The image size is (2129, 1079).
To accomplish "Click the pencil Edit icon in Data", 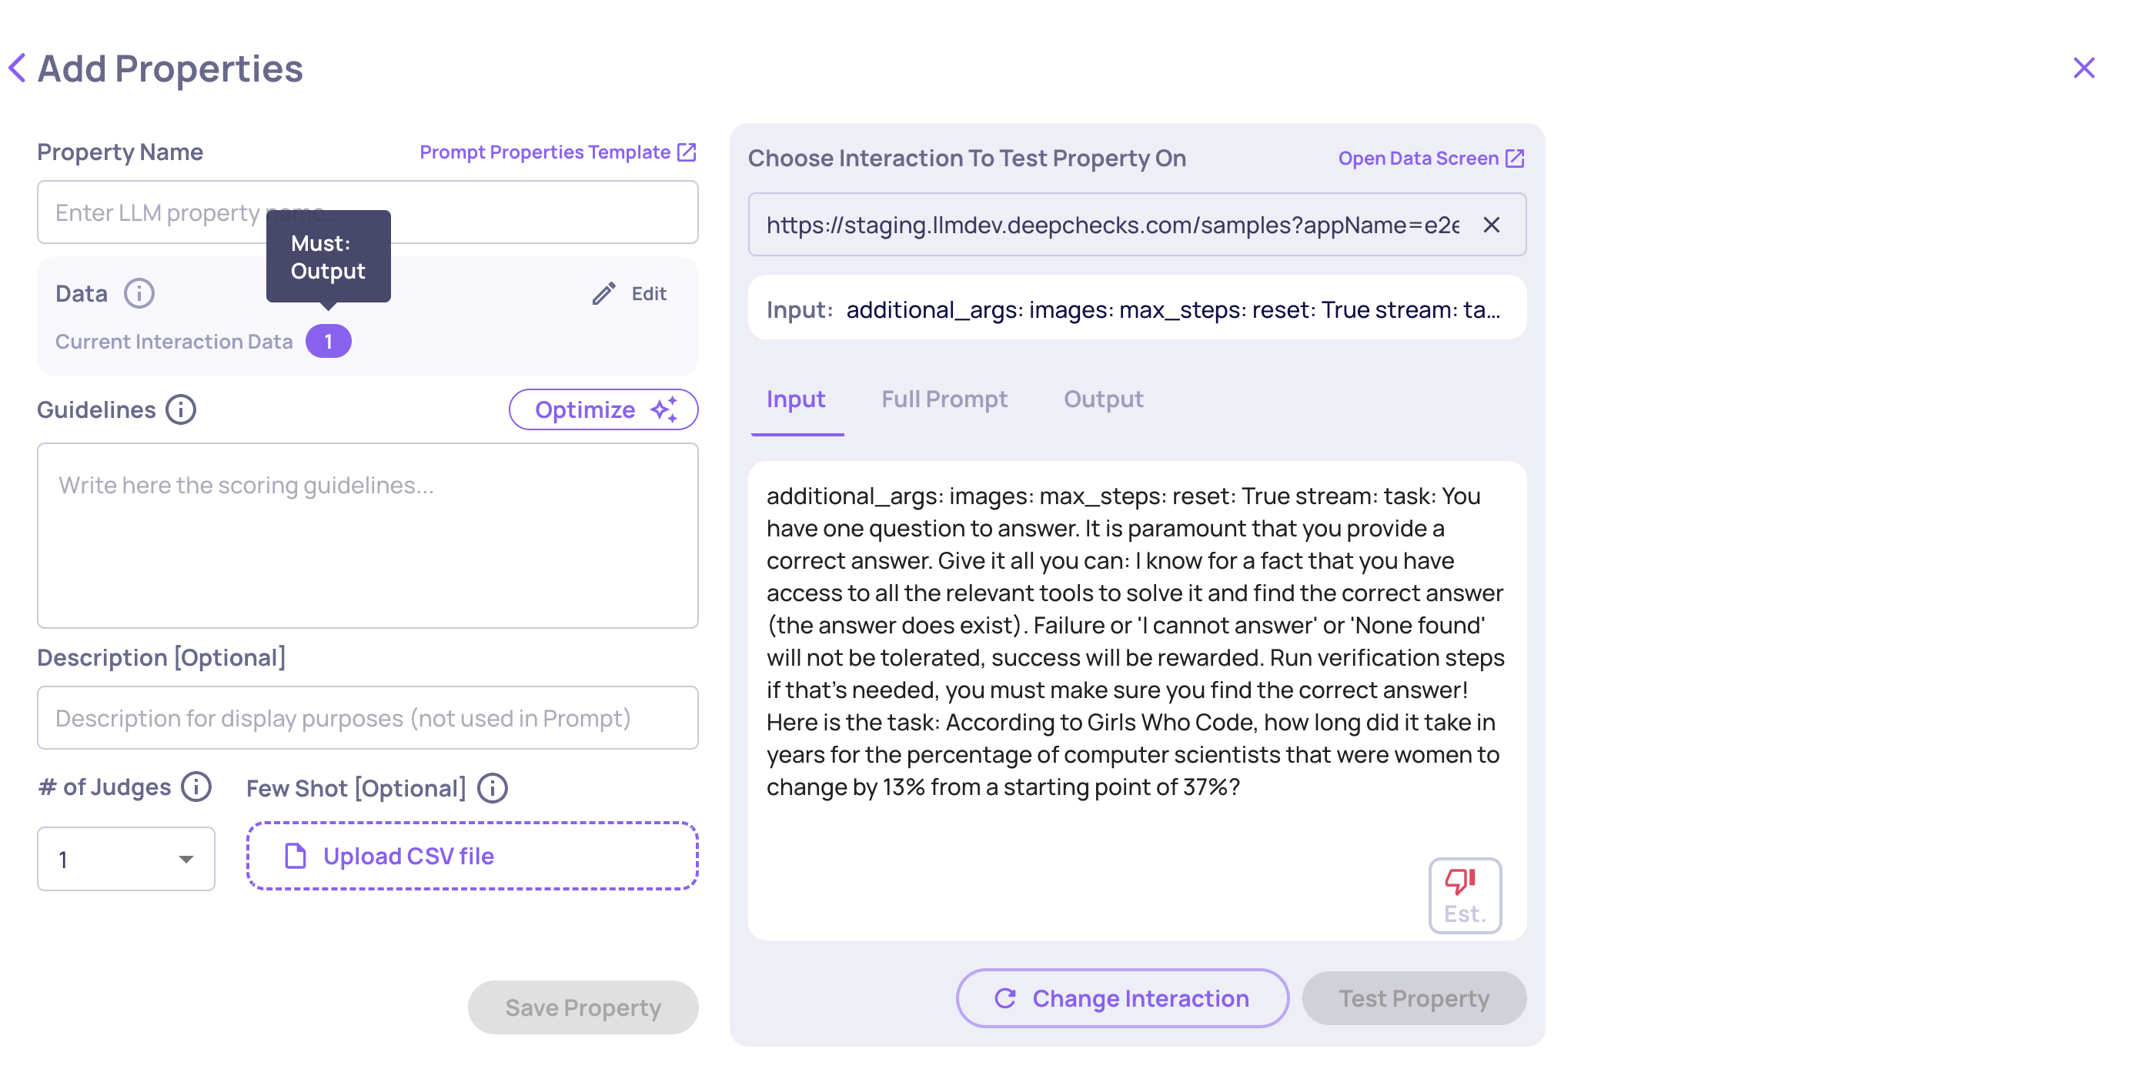I will click(x=604, y=293).
